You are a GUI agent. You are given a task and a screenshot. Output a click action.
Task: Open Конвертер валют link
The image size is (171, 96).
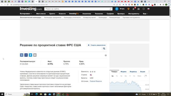click(90, 18)
